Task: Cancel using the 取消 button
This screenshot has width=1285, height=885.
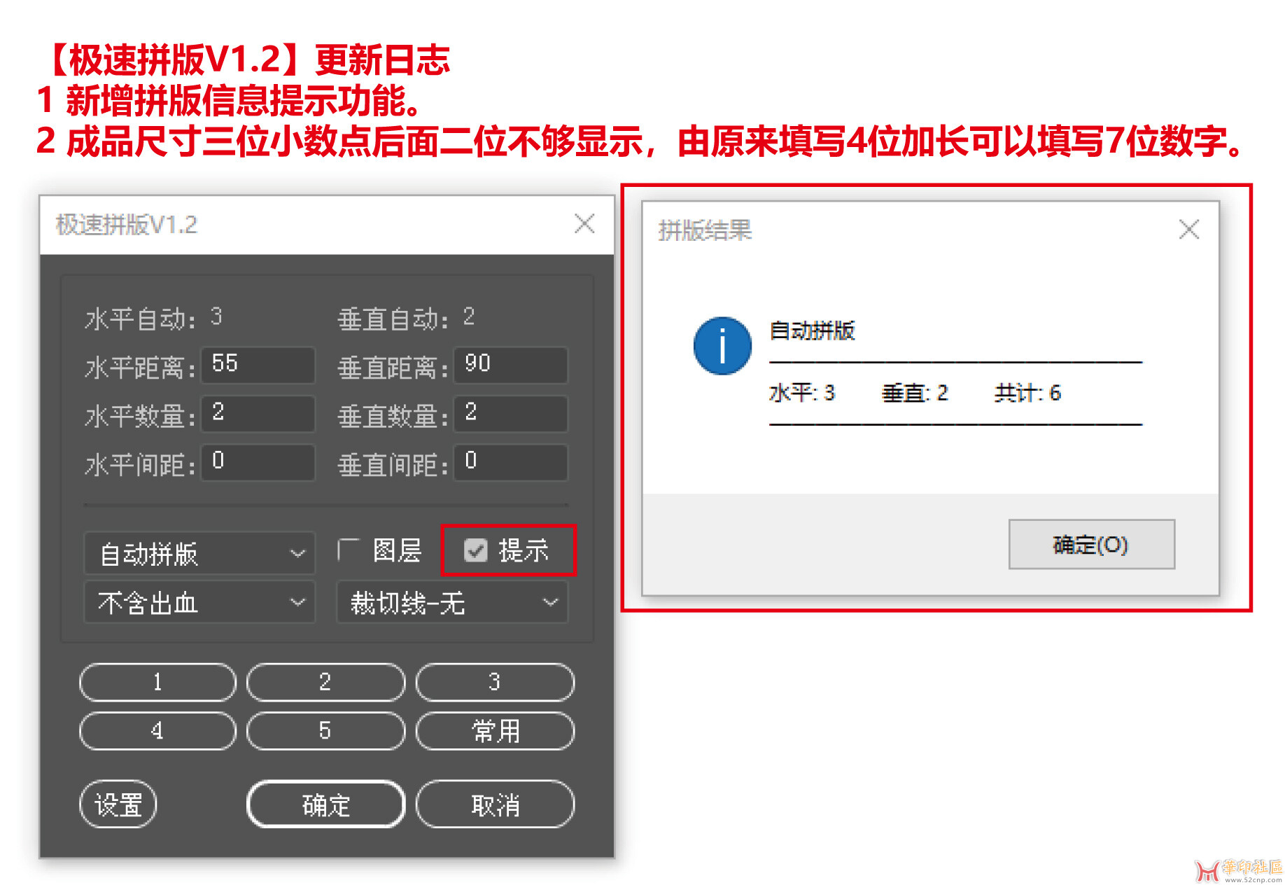Action: pos(495,804)
